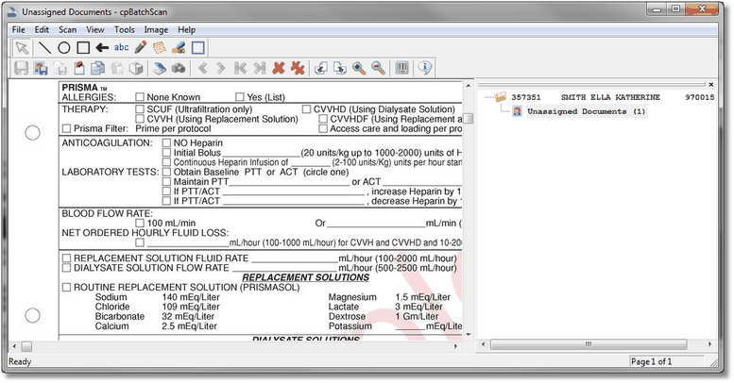Click the camera capture icon

pos(179,68)
